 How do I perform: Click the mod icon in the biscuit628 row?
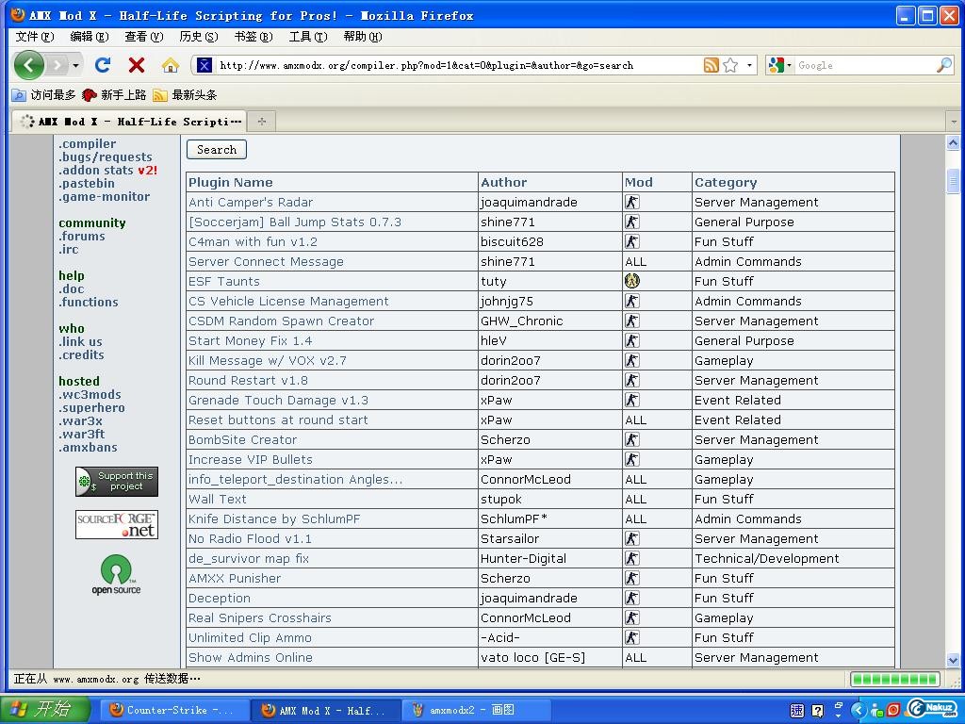click(x=632, y=241)
